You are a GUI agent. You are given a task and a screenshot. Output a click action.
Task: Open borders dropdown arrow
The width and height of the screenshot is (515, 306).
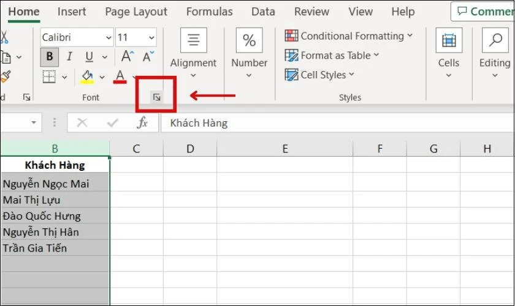click(64, 77)
